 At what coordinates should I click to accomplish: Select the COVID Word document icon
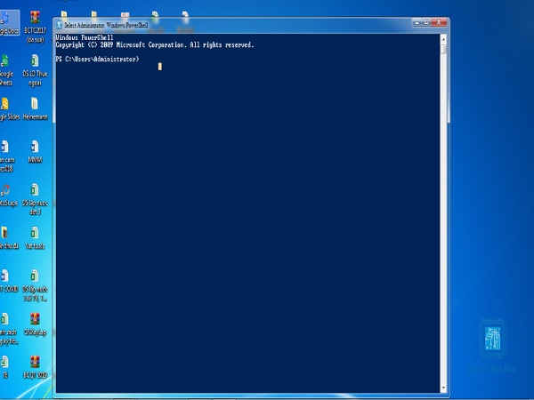(x=9, y=281)
